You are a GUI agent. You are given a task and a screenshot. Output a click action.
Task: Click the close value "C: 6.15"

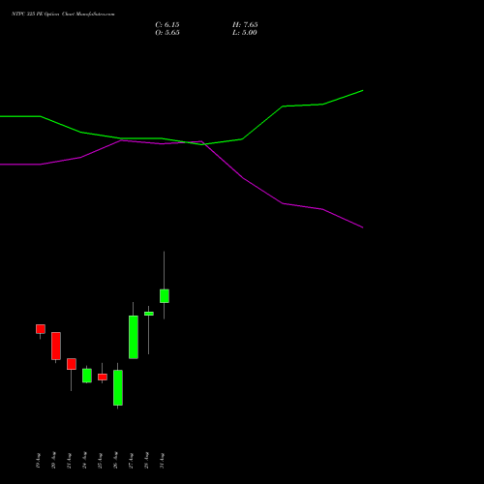[167, 25]
